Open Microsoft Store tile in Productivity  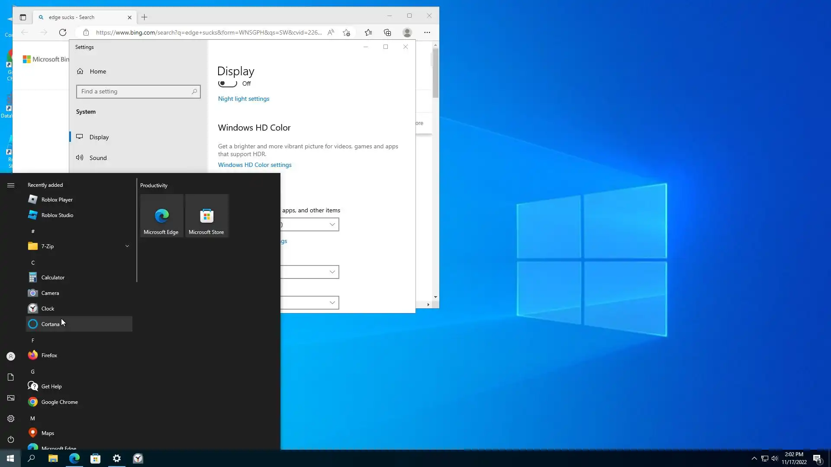[206, 216]
